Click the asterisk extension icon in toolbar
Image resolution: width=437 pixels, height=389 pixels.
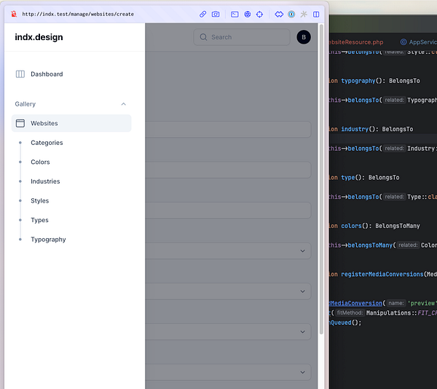click(x=304, y=14)
